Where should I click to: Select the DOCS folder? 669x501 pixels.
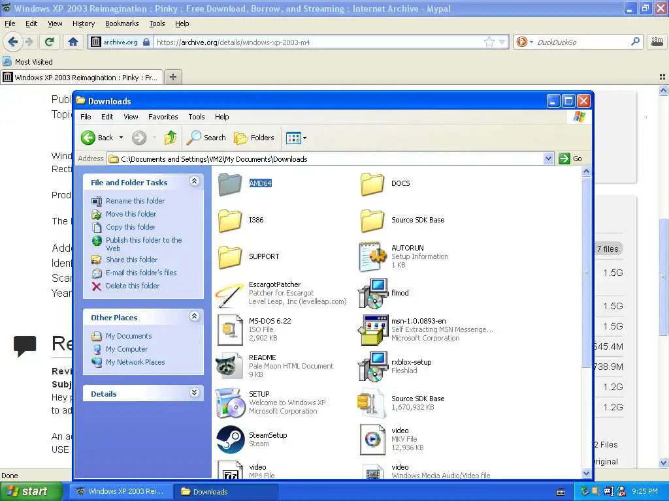point(385,183)
